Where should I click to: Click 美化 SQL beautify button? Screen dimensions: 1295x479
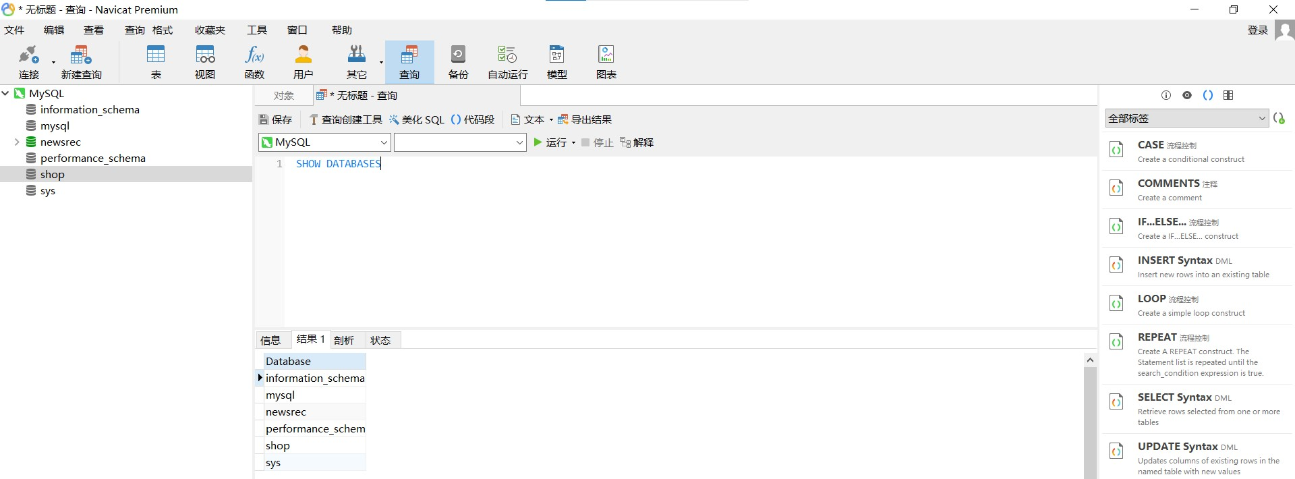[417, 119]
